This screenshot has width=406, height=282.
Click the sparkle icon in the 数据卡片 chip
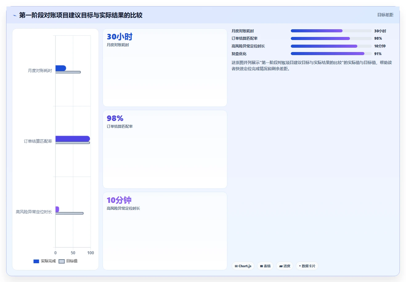[300, 266]
